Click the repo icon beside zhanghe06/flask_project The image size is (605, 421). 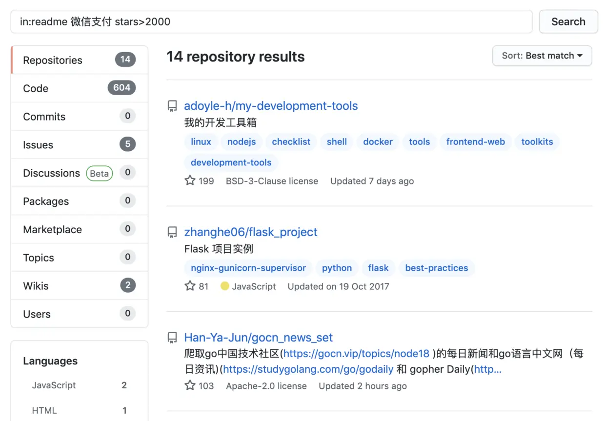tap(172, 233)
